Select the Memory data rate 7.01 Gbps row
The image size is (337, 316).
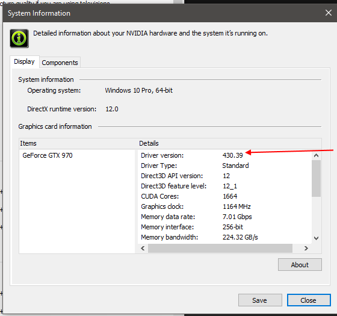coord(224,217)
